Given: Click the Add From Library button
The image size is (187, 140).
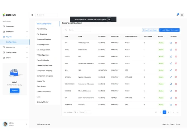Looking at the screenshot, I should click(150, 30).
